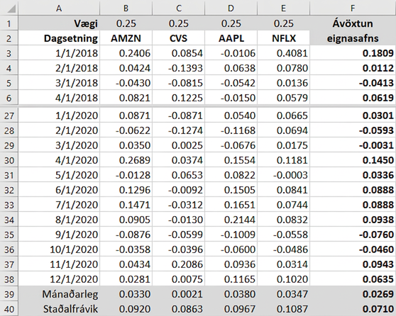396x316 pixels.
Task: Click the Dagsetning header cell
Action: 59,38
